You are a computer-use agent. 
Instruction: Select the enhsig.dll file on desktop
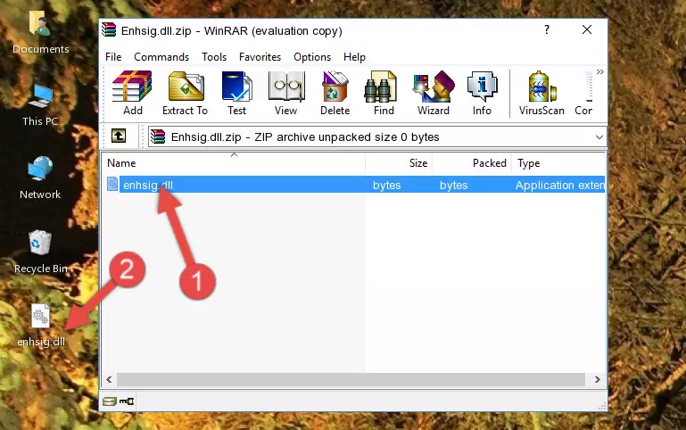coord(41,325)
